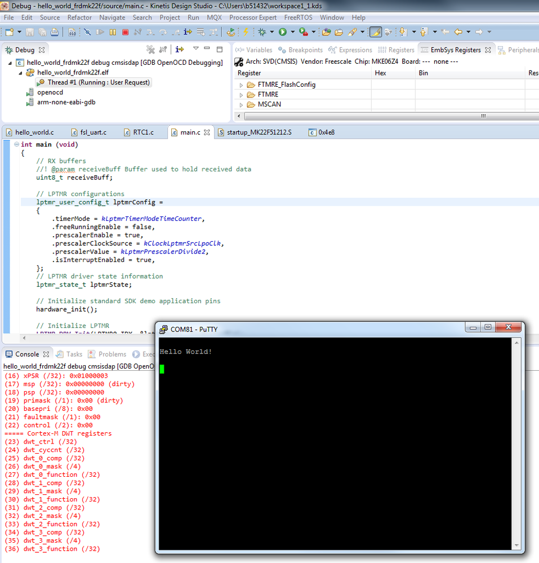Click the Resume debug icon
Image resolution: width=539 pixels, height=563 pixels.
click(x=100, y=32)
